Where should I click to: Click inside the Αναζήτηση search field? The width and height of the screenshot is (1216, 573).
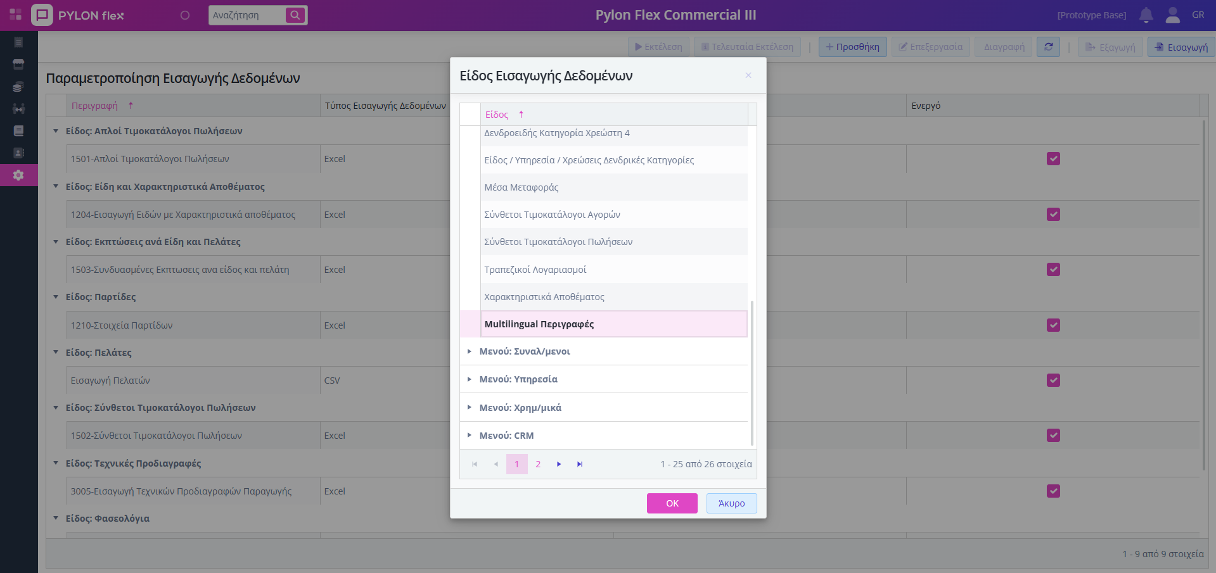(246, 15)
